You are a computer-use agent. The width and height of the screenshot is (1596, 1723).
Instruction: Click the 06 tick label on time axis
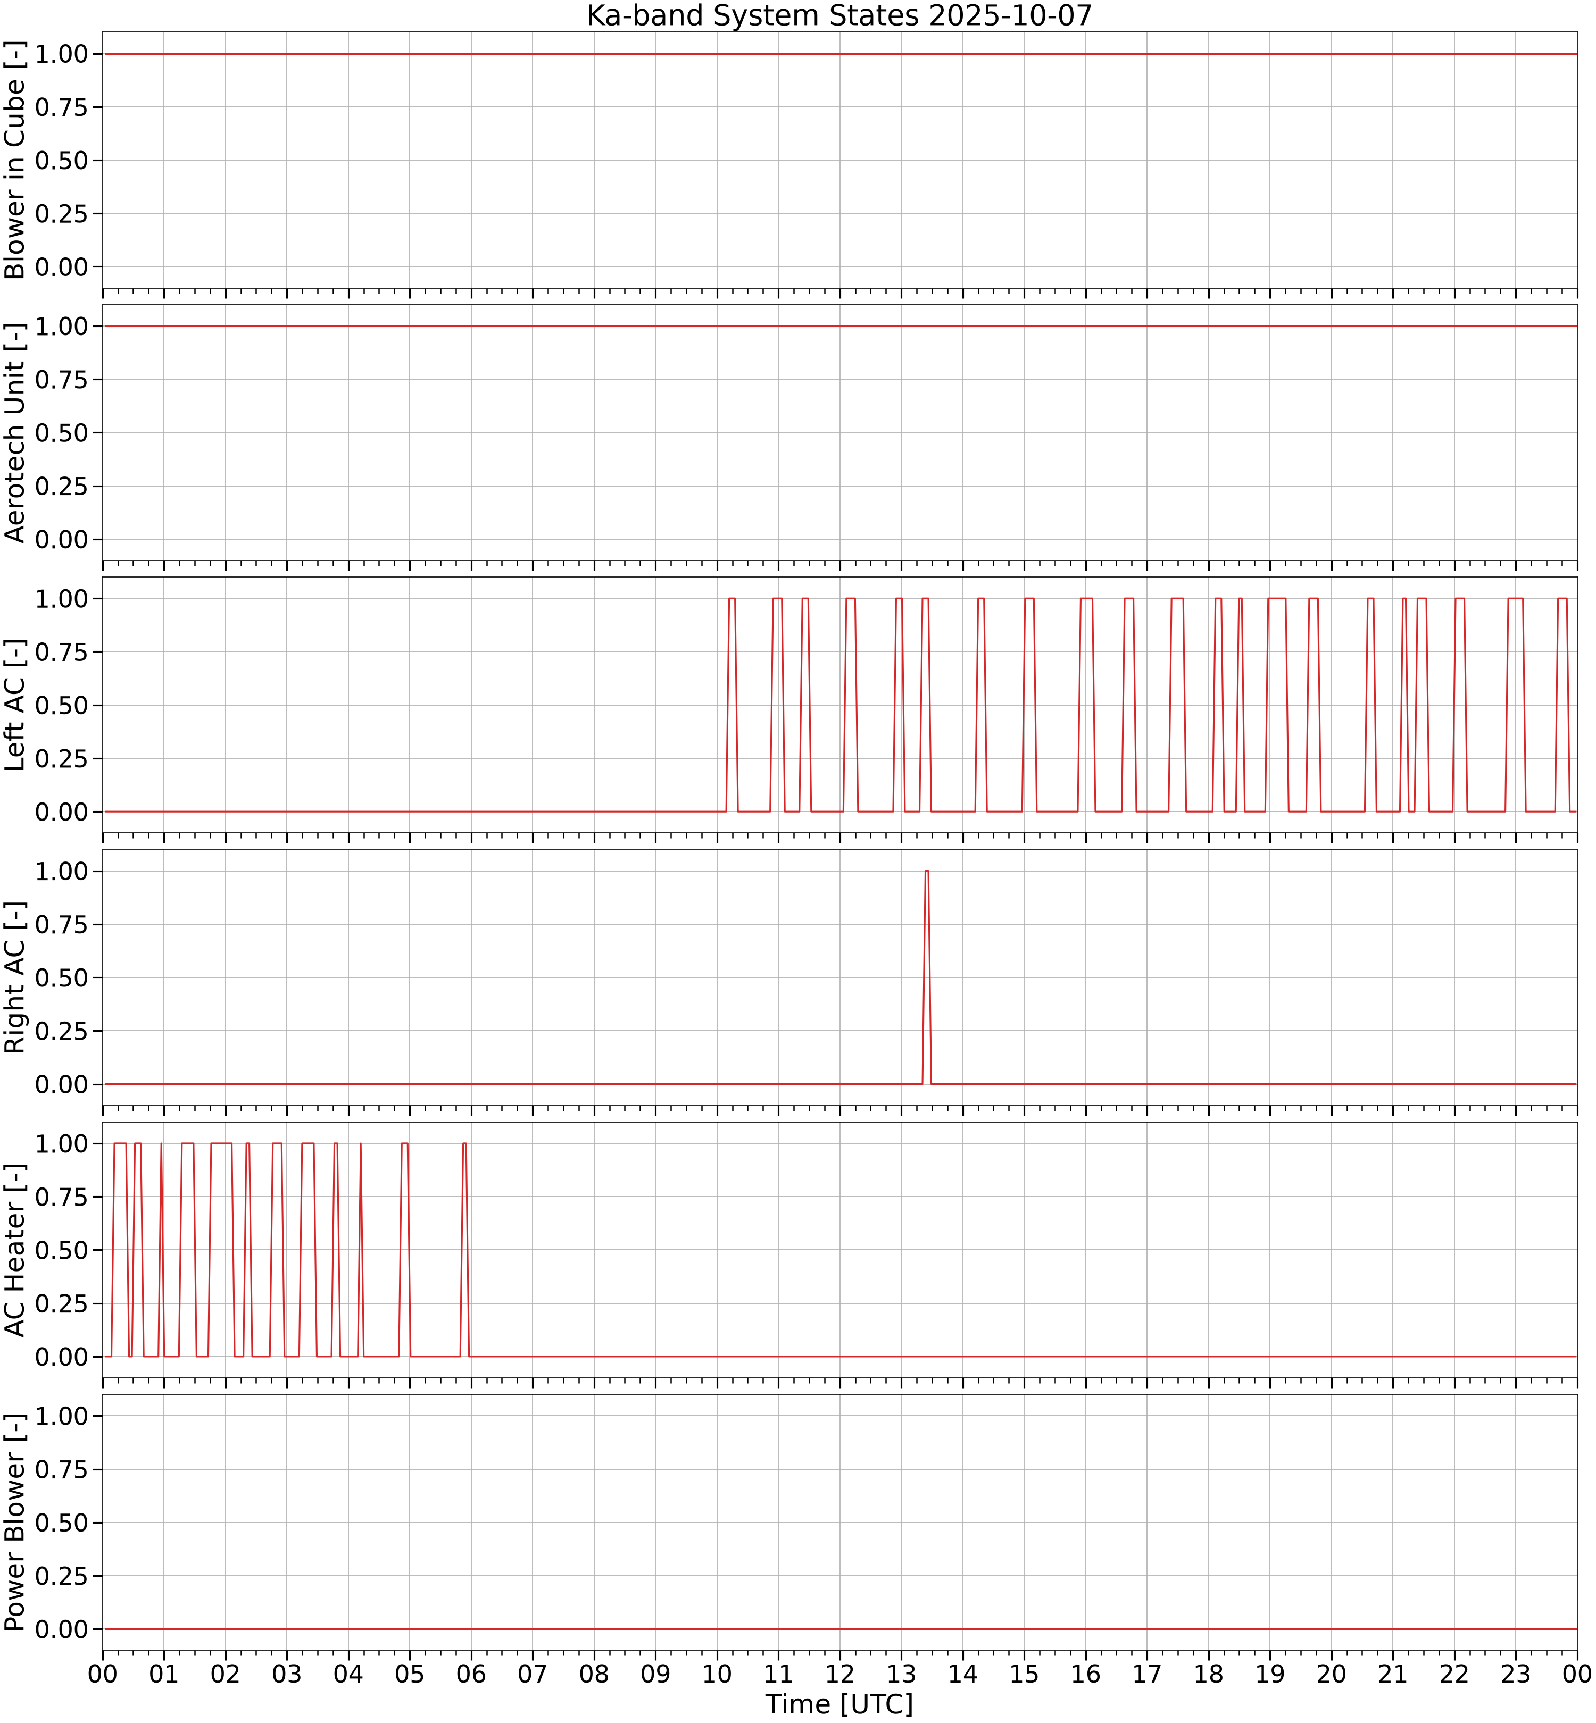(471, 1675)
